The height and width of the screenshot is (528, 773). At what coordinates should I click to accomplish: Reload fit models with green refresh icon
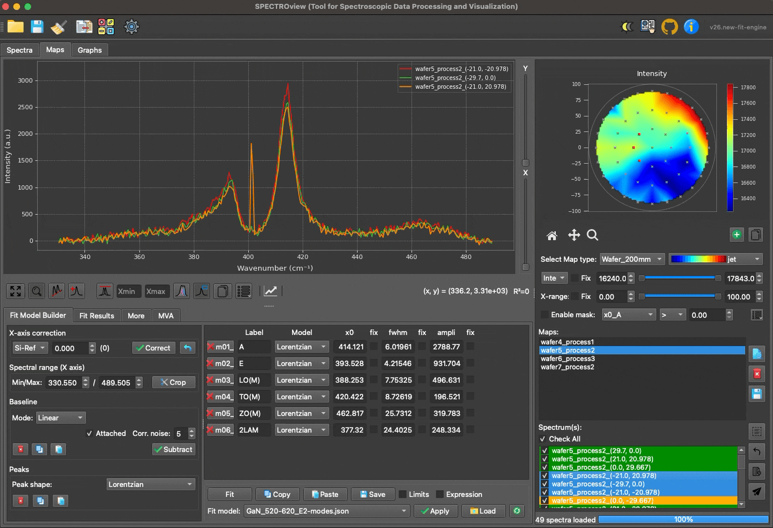click(x=517, y=511)
